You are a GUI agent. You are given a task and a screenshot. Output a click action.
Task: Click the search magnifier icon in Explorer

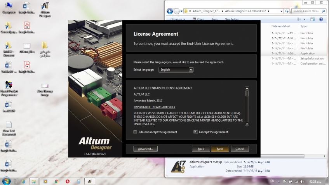(324, 11)
